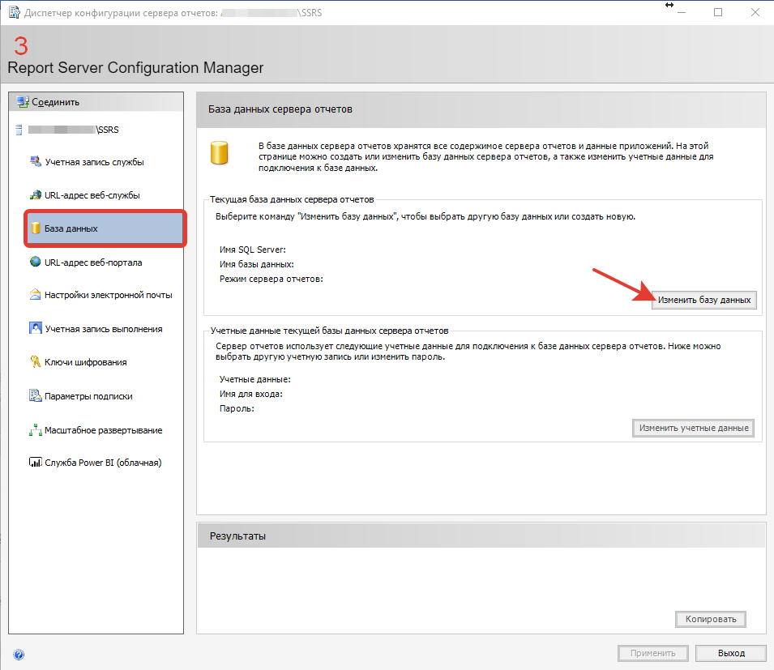Screen dimensions: 774x670
Task: Select the SSRS server instance node
Action: click(67, 130)
